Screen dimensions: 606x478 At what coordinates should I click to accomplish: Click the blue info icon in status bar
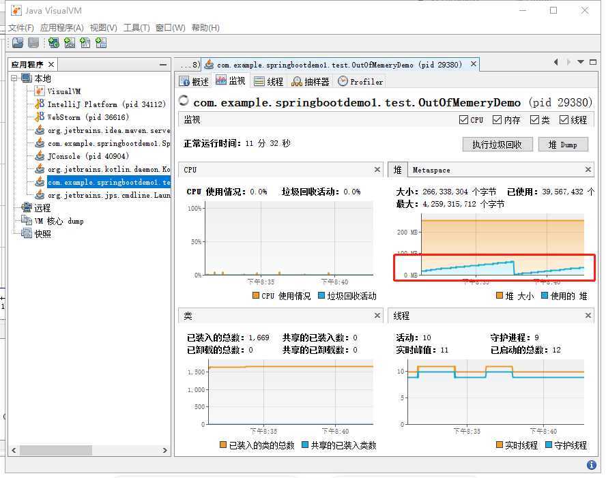[591, 465]
